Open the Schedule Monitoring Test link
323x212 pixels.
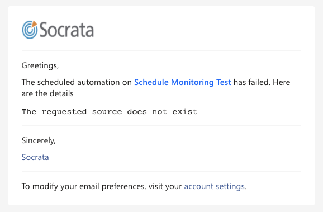[x=183, y=82]
